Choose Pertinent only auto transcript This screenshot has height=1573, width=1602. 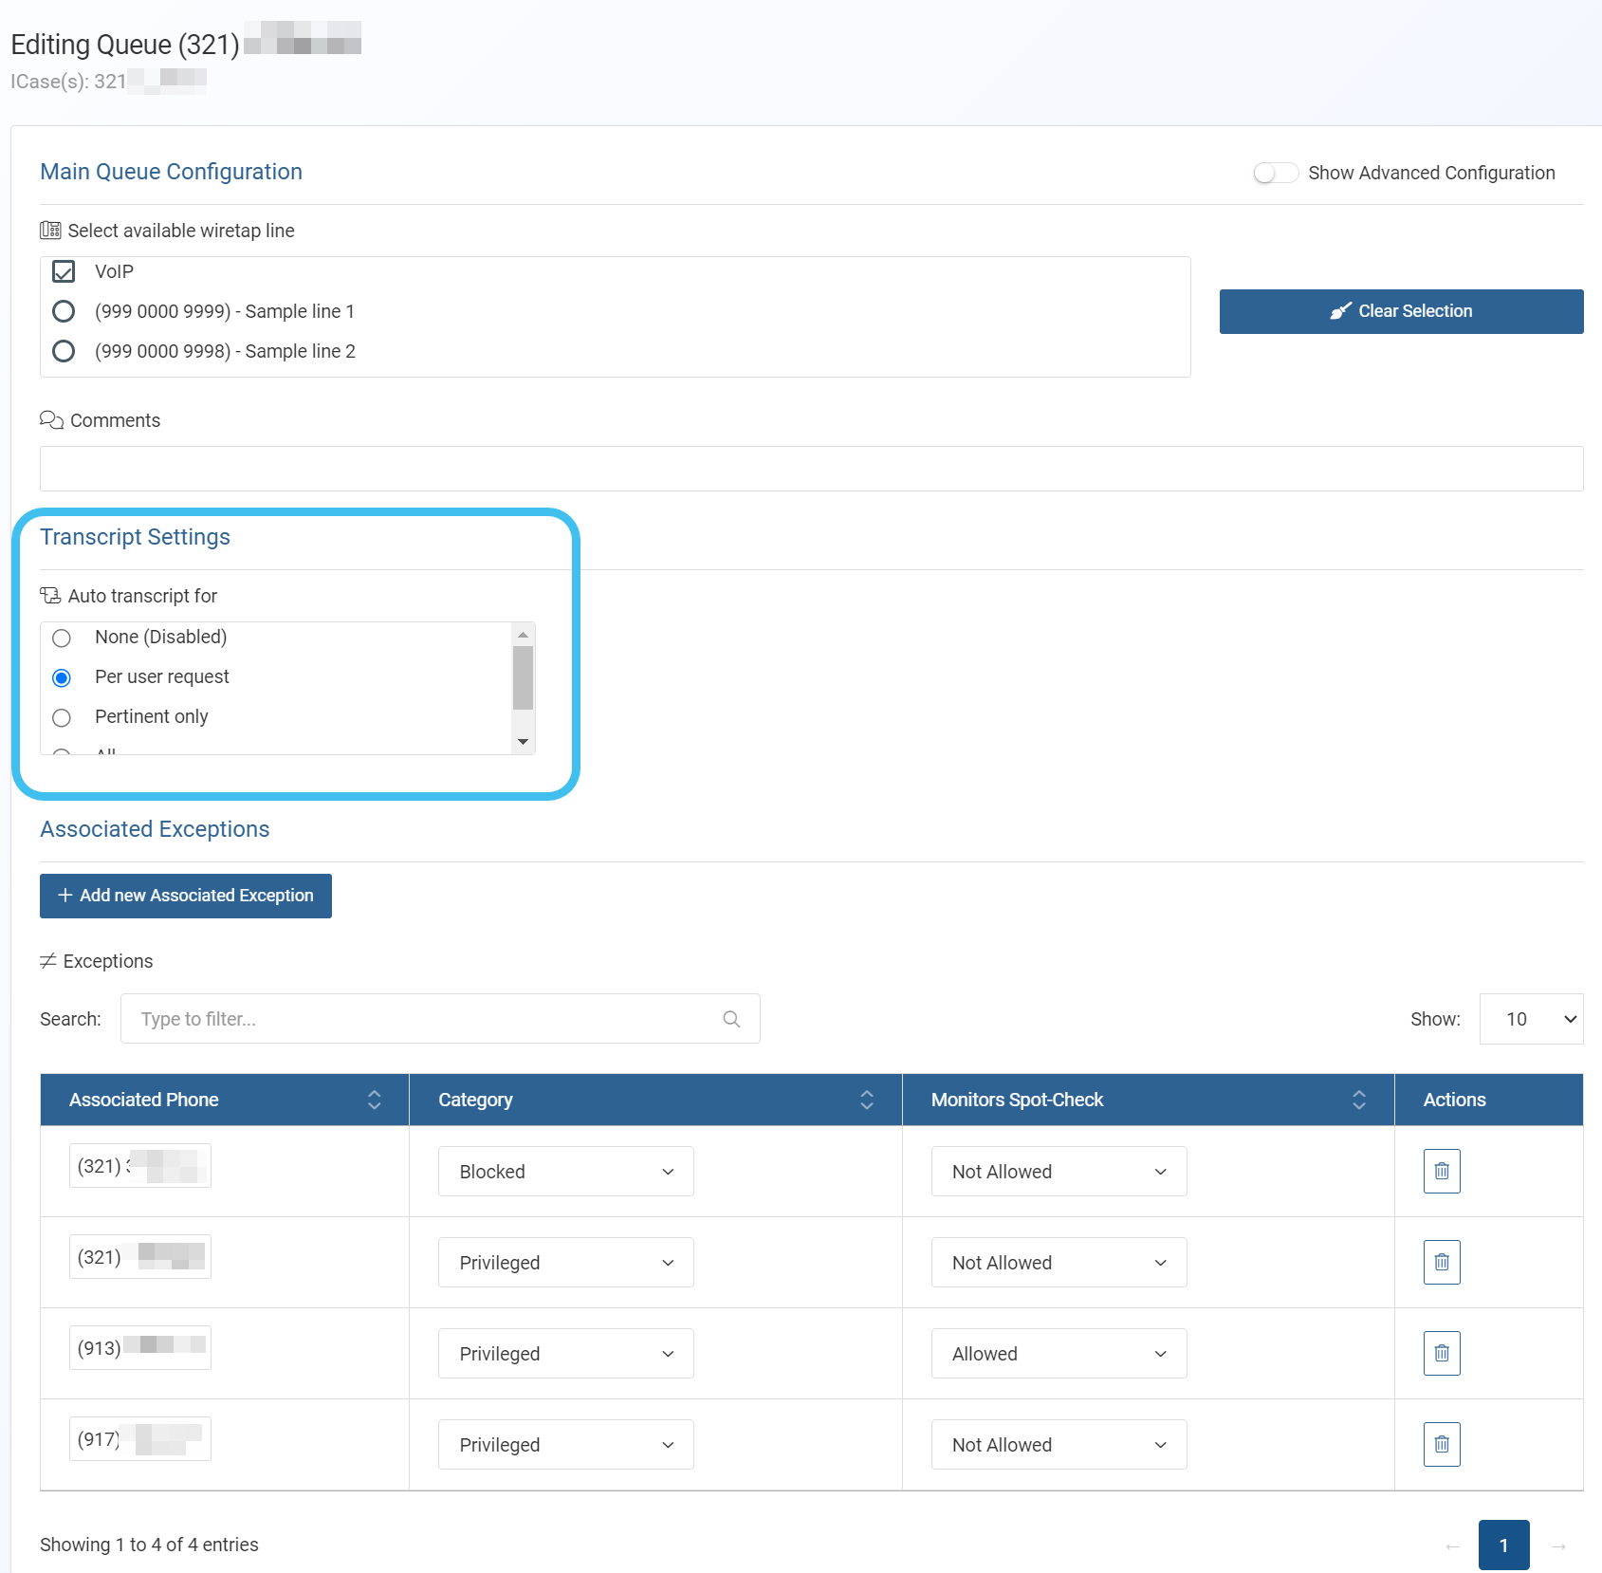(x=62, y=717)
